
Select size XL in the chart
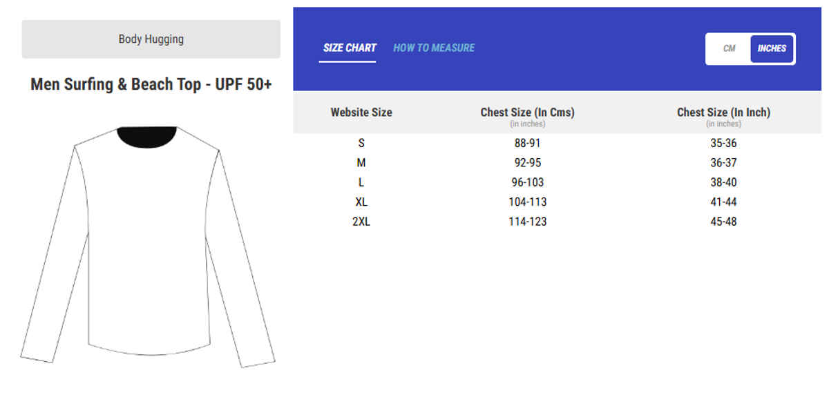click(361, 202)
